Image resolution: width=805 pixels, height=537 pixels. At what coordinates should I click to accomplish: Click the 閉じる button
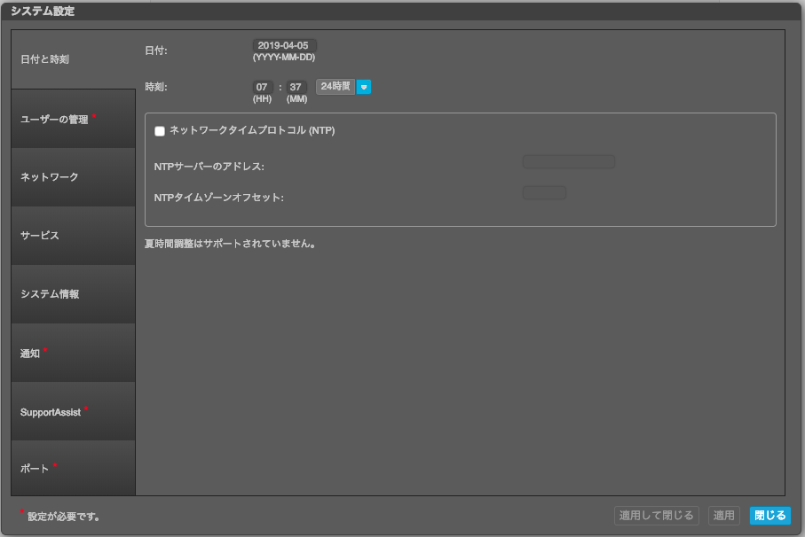[770, 516]
